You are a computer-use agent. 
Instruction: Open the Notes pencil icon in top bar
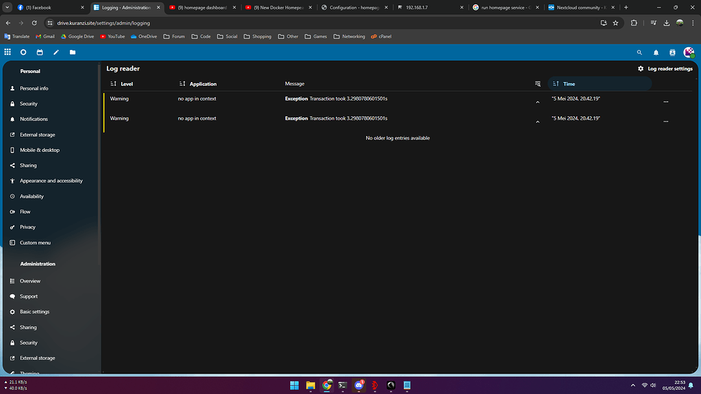click(x=55, y=52)
